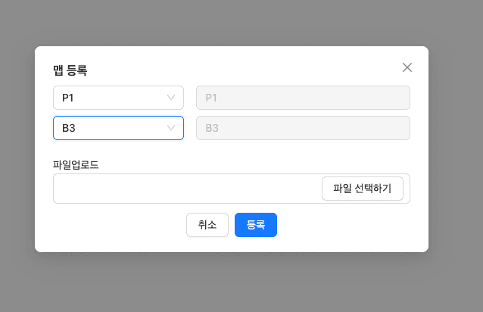Click the 맵 등록 dialog title

[x=70, y=71]
